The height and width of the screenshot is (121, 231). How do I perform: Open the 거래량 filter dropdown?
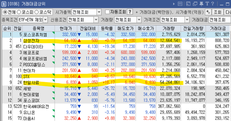point(139,20)
